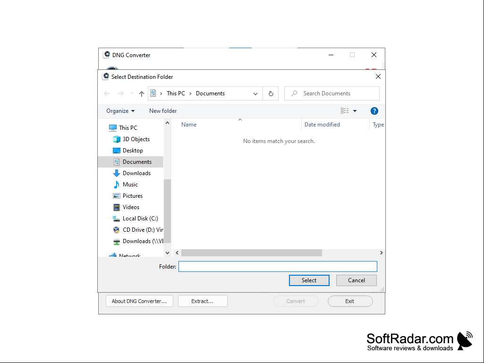Image resolution: width=484 pixels, height=363 pixels.
Task: Open the Organize menu
Action: [x=120, y=111]
